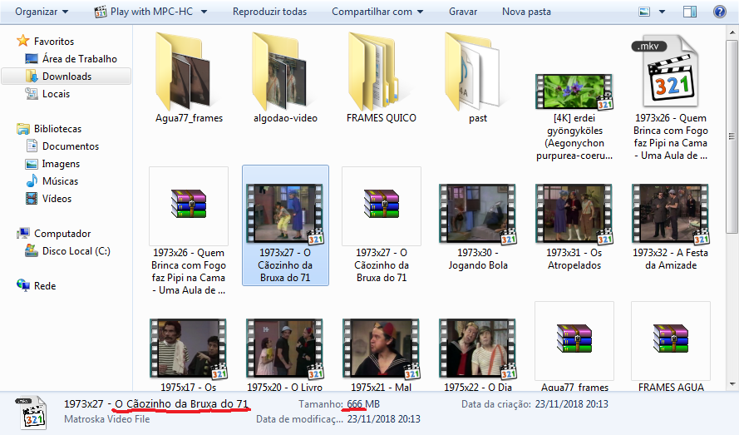The image size is (739, 435).
Task: Click the vertical scrollbar thumb
Action: pos(733,136)
